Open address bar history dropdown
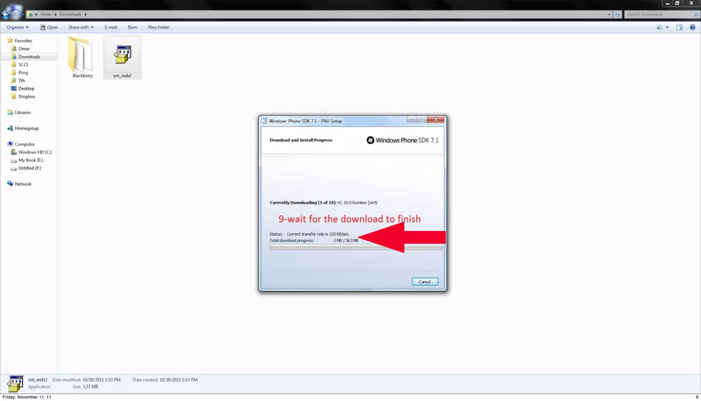 tap(609, 14)
